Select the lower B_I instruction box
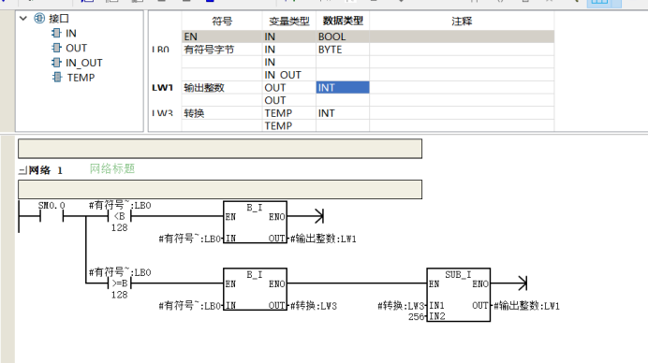The height and width of the screenshot is (363, 648). (255, 289)
